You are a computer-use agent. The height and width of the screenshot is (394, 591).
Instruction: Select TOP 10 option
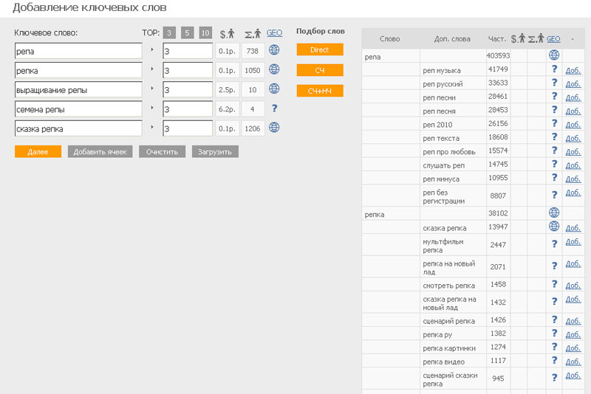pos(205,32)
